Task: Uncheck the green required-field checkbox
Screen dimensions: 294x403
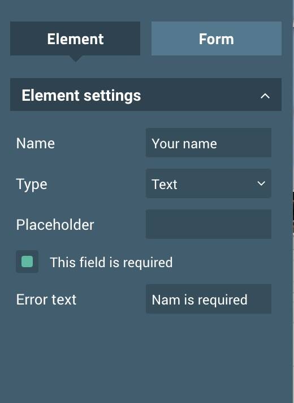Action: (x=27, y=261)
